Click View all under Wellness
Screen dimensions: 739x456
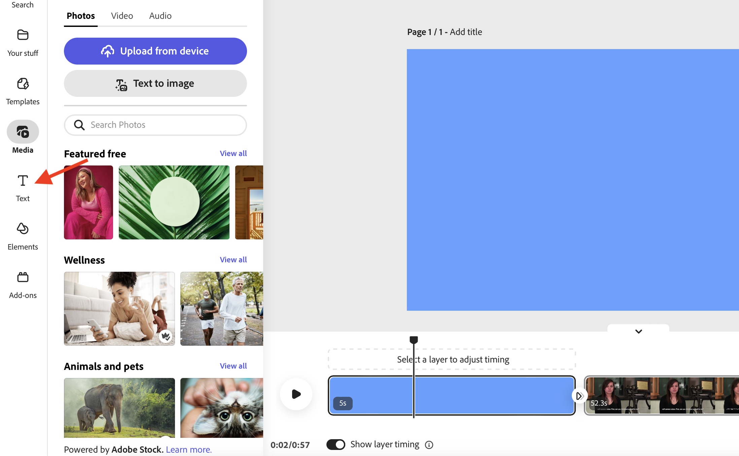(232, 259)
